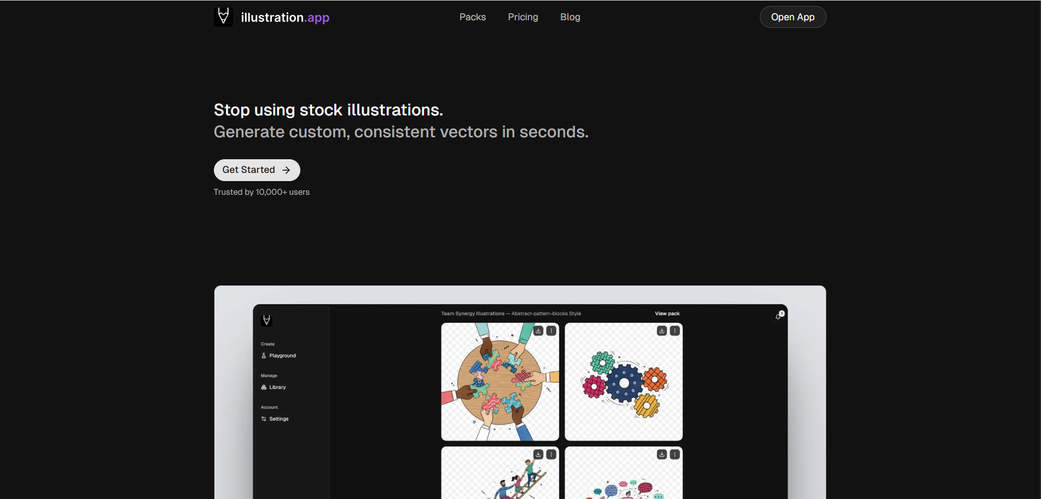Click the Settings sliders icon
The width and height of the screenshot is (1041, 499).
[264, 419]
